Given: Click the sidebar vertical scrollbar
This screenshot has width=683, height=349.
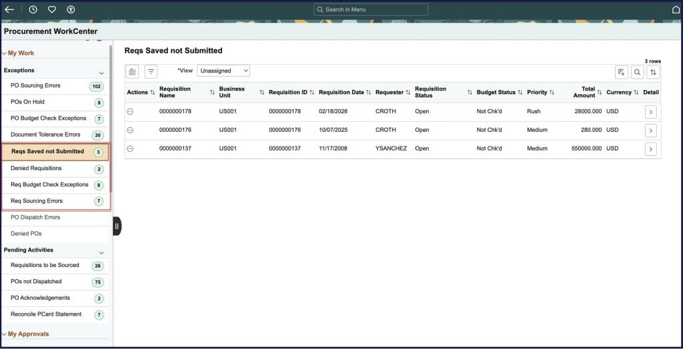Looking at the screenshot, I should click(x=111, y=117).
